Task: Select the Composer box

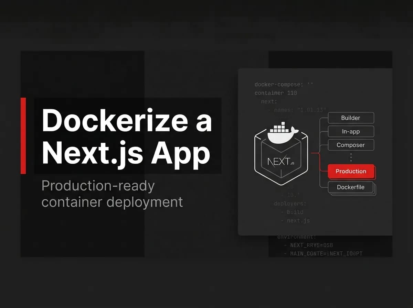Action: click(351, 145)
